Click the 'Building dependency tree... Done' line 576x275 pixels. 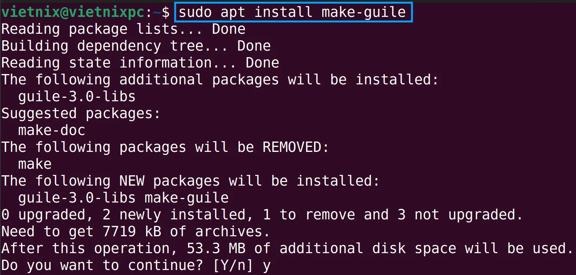136,46
